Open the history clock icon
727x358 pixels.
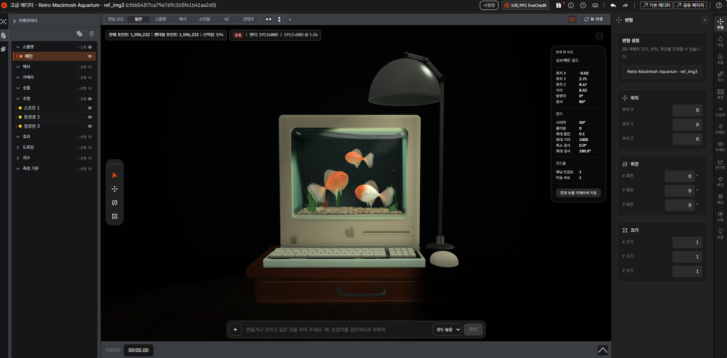pyautogui.click(x=583, y=5)
